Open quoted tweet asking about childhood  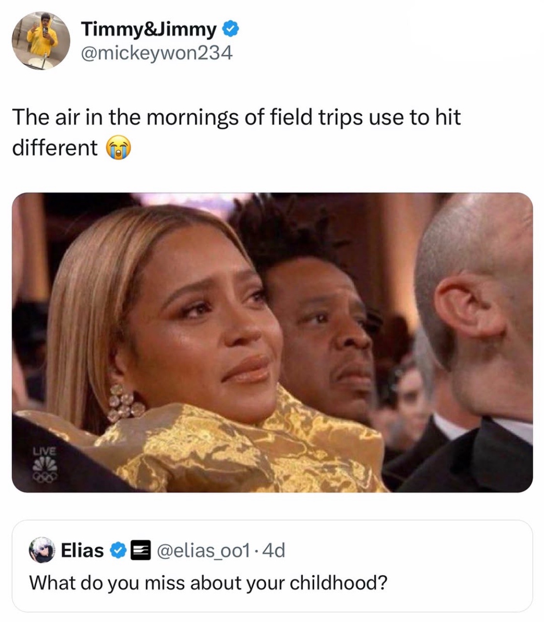272,566
